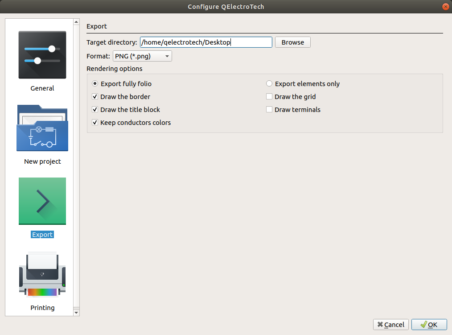Enable Draw the grid checkbox
The height and width of the screenshot is (335, 452).
[x=269, y=97]
